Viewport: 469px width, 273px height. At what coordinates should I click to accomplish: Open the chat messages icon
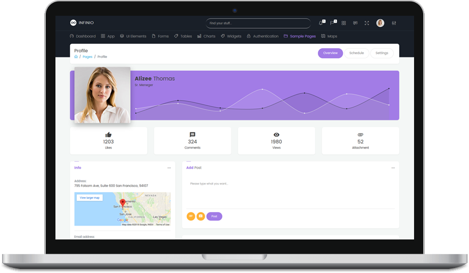[355, 23]
